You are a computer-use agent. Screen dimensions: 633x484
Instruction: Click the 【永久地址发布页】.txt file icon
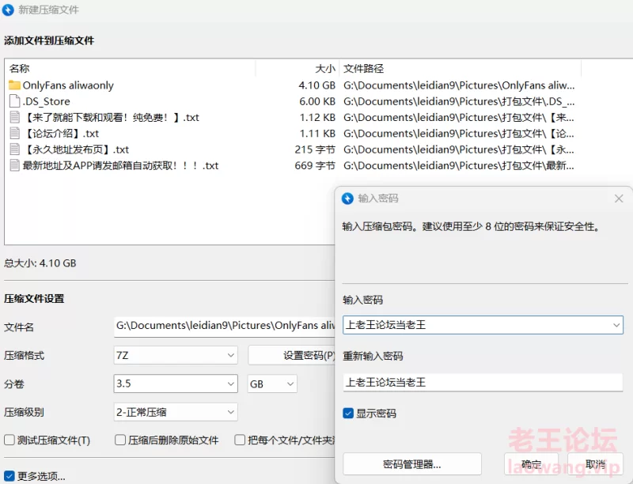click(14, 149)
